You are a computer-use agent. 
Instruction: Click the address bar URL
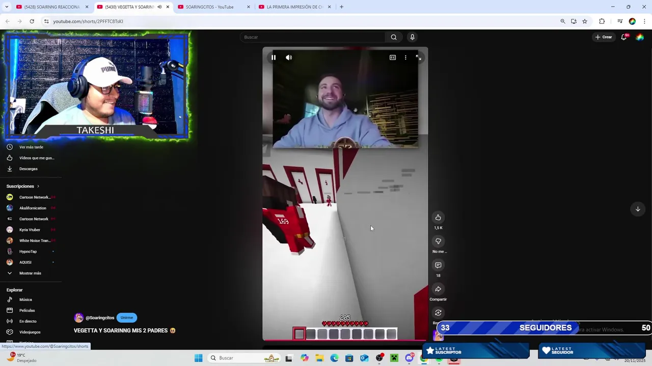click(88, 21)
